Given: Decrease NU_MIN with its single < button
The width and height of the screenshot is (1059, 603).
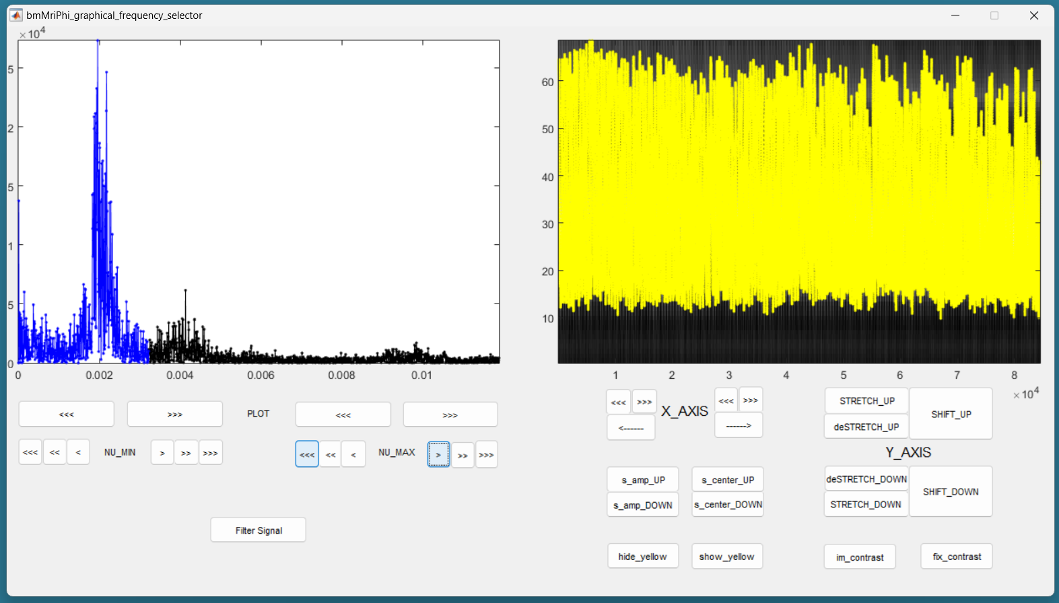Looking at the screenshot, I should click(x=78, y=452).
